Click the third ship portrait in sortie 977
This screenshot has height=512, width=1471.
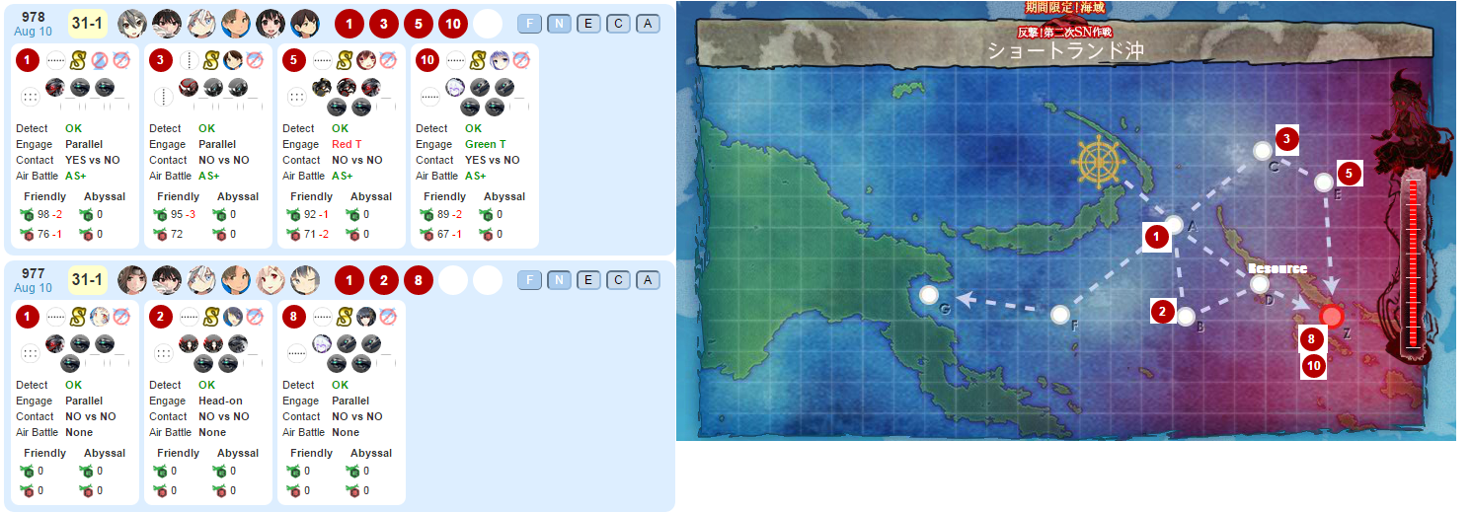(x=200, y=280)
